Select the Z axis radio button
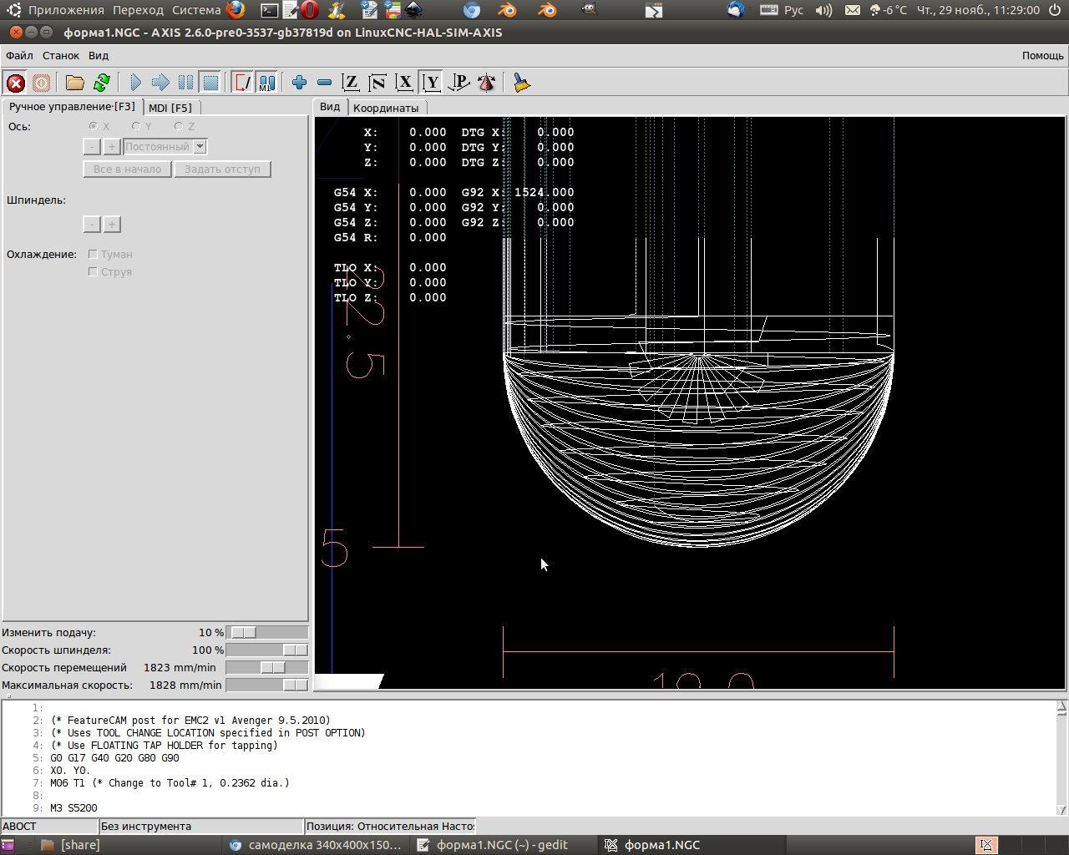The height and width of the screenshot is (855, 1069). [x=179, y=127]
